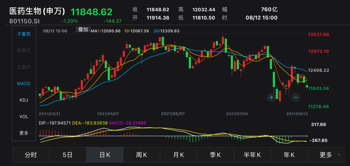Click the axis label 13537.98
This screenshot has height=166, width=350.
(x=319, y=35)
